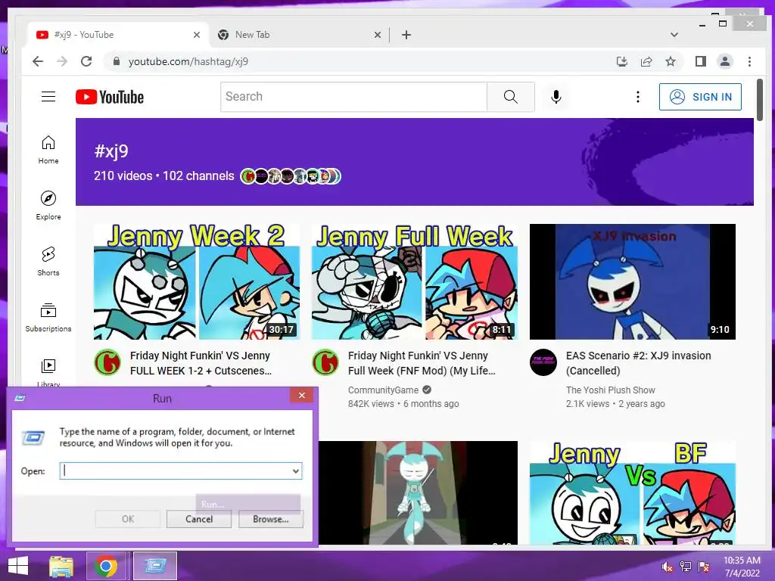The image size is (775, 581).
Task: Click channel avatars cluster in hashtag banner
Action: (x=290, y=176)
